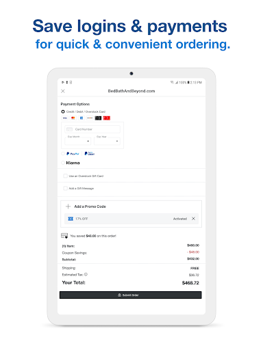Check Add a Gift Message
Image resolution: width=263 pixels, height=350 pixels.
point(65,188)
